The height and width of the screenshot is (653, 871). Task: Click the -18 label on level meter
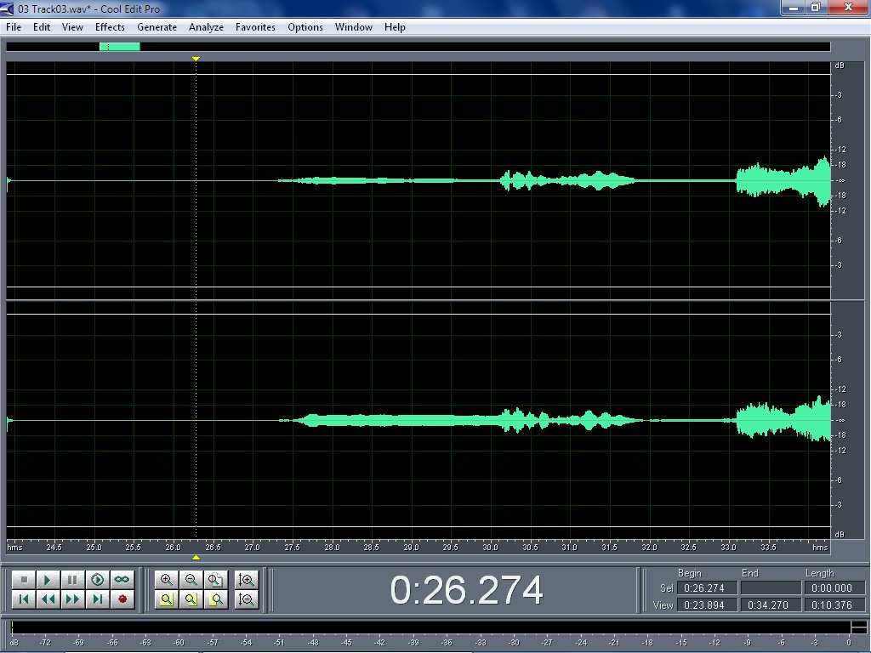647,643
